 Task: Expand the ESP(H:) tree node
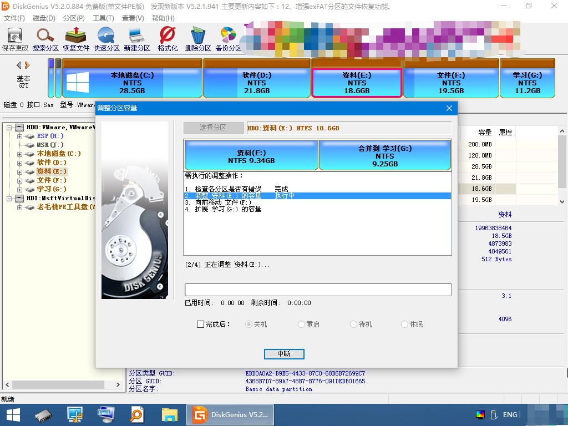(20, 136)
